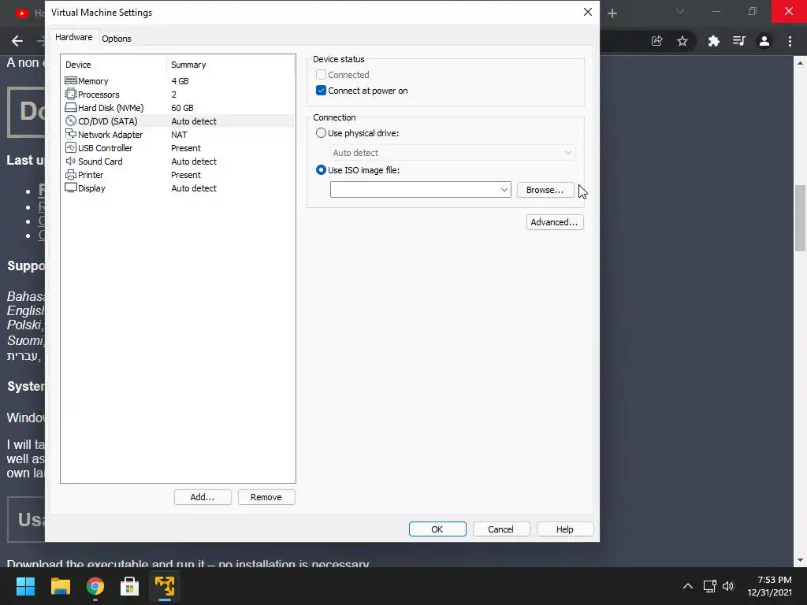The image size is (807, 605).
Task: Switch to the Hardware tab
Action: pos(73,37)
